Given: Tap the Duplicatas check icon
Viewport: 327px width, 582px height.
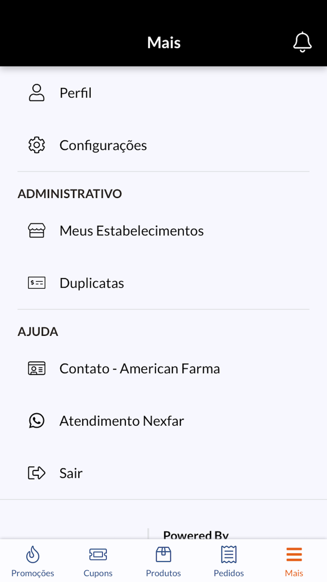Looking at the screenshot, I should 36,283.
